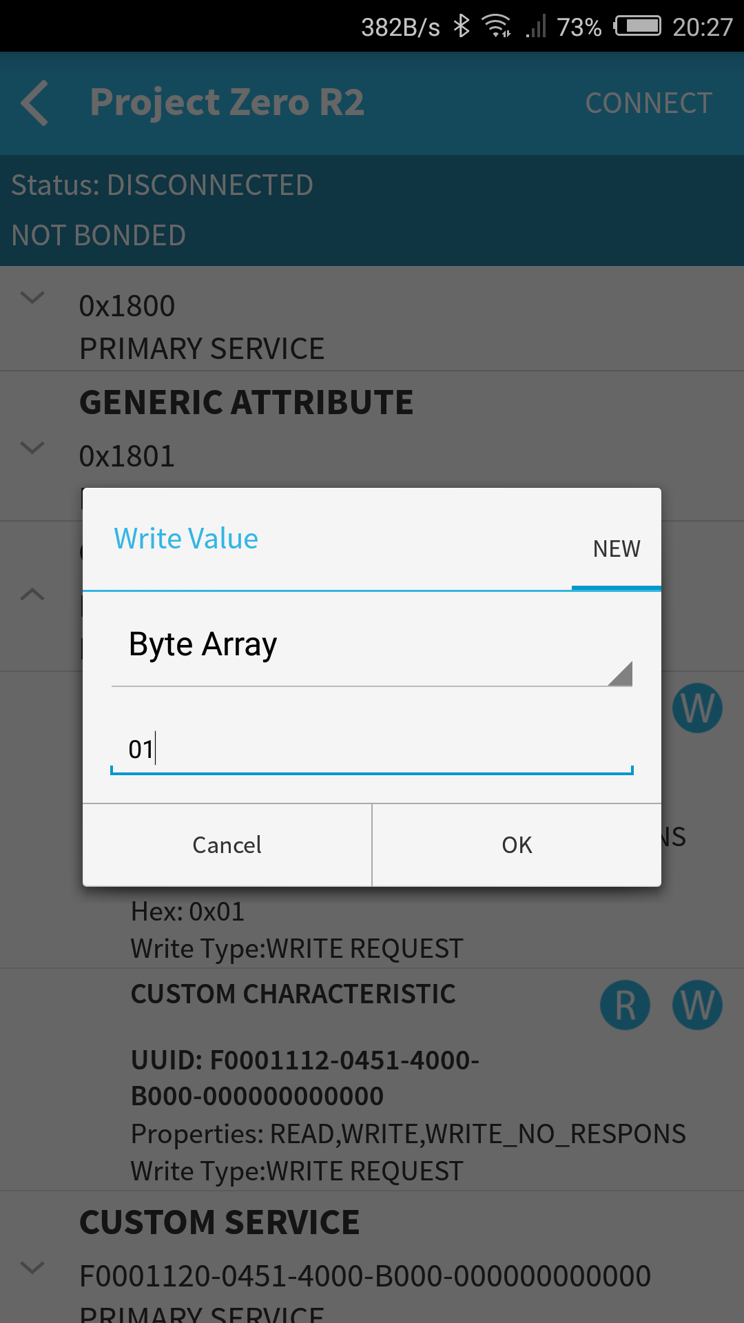
Task: Tap the W write icon right of the dialog
Action: (697, 708)
